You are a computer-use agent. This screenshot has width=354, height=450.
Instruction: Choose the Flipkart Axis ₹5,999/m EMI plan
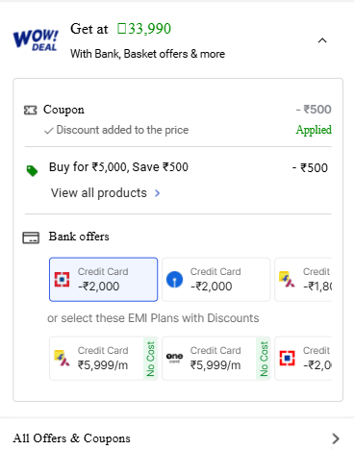(x=103, y=359)
